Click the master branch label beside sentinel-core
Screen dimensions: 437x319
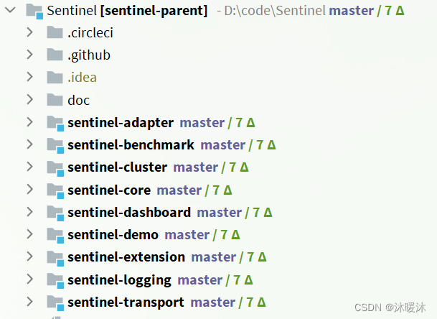[x=179, y=190]
